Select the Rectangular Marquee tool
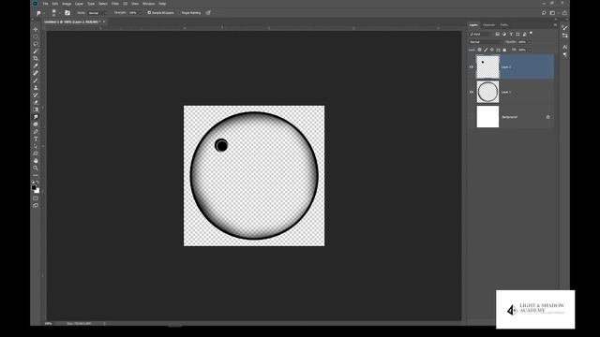Viewport: 600px width, 337px height. coord(36,37)
